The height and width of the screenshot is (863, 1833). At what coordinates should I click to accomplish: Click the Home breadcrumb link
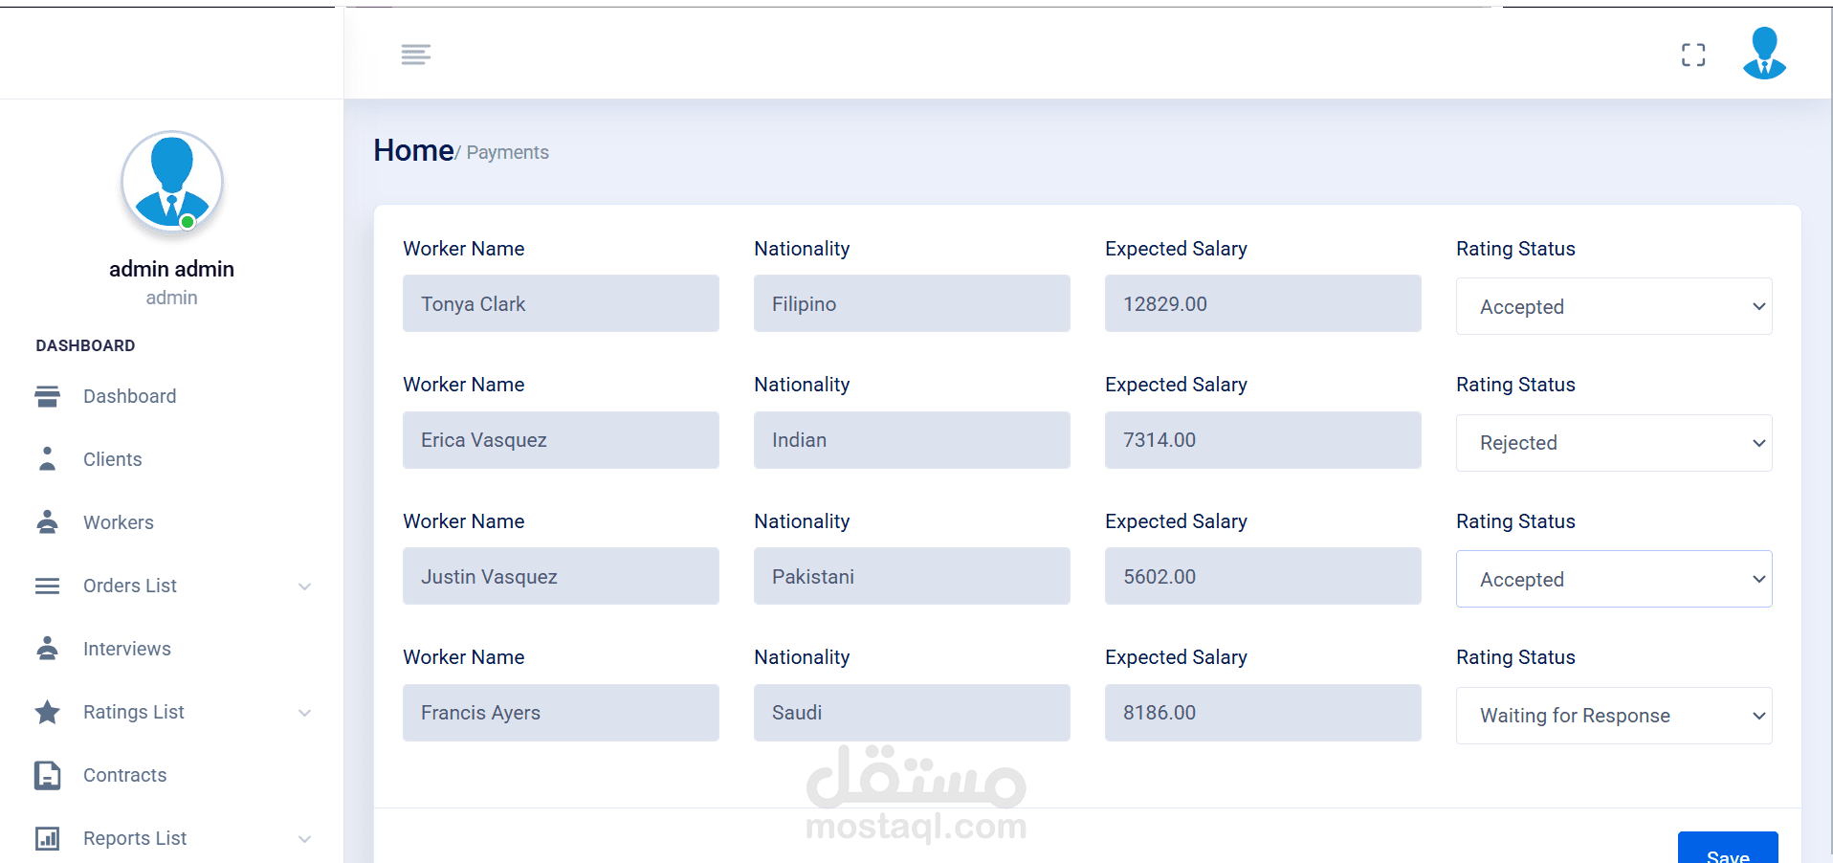413,150
